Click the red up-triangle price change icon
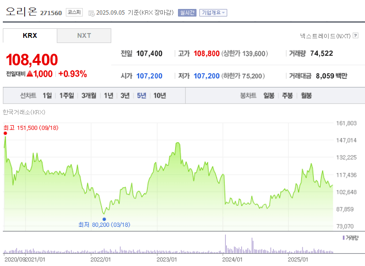The image size is (365, 266). (30, 74)
